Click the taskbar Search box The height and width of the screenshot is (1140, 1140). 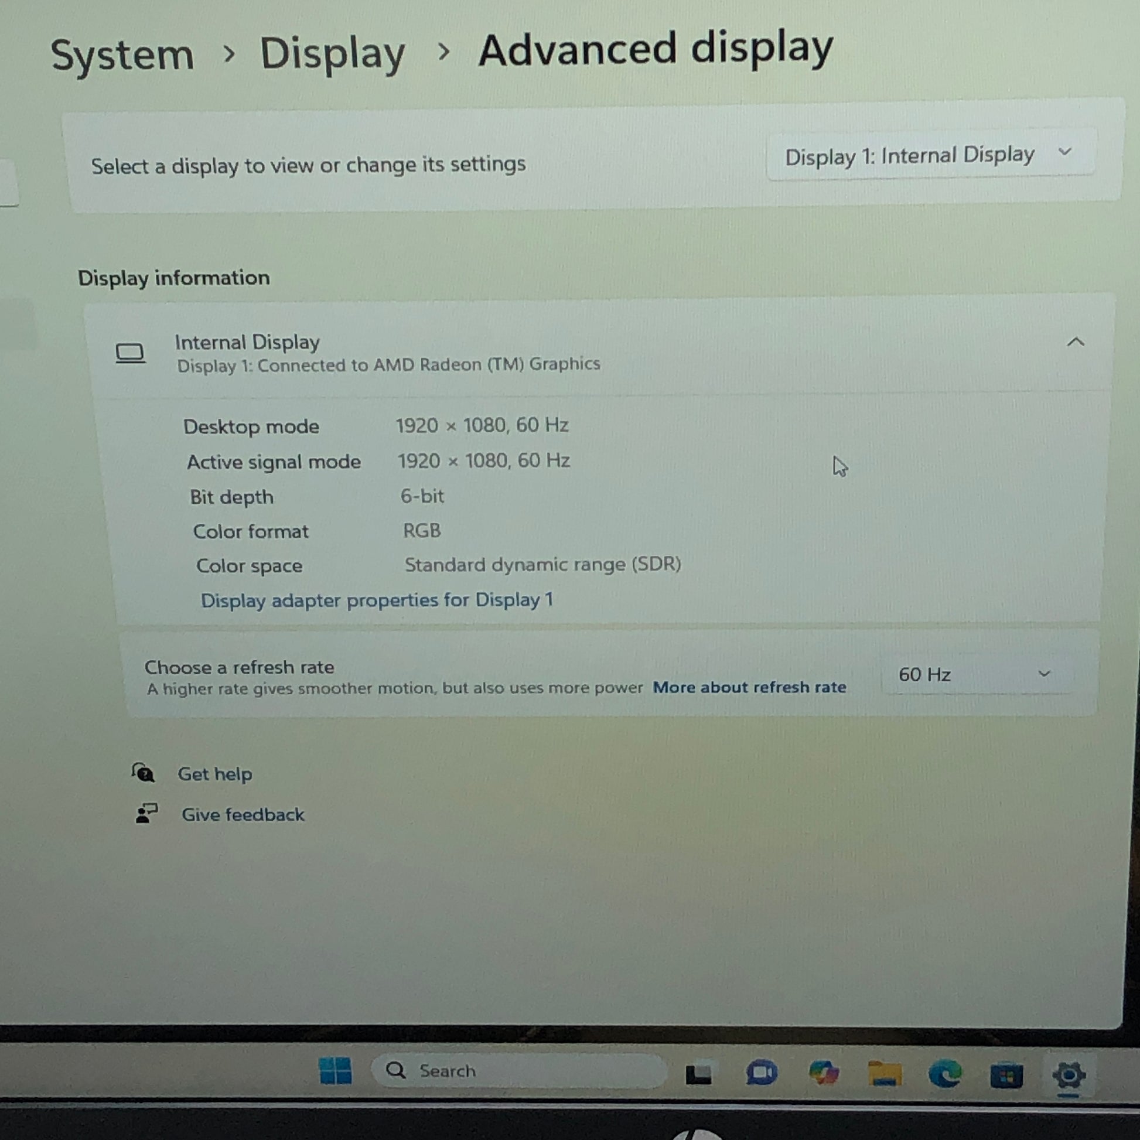tap(518, 1070)
